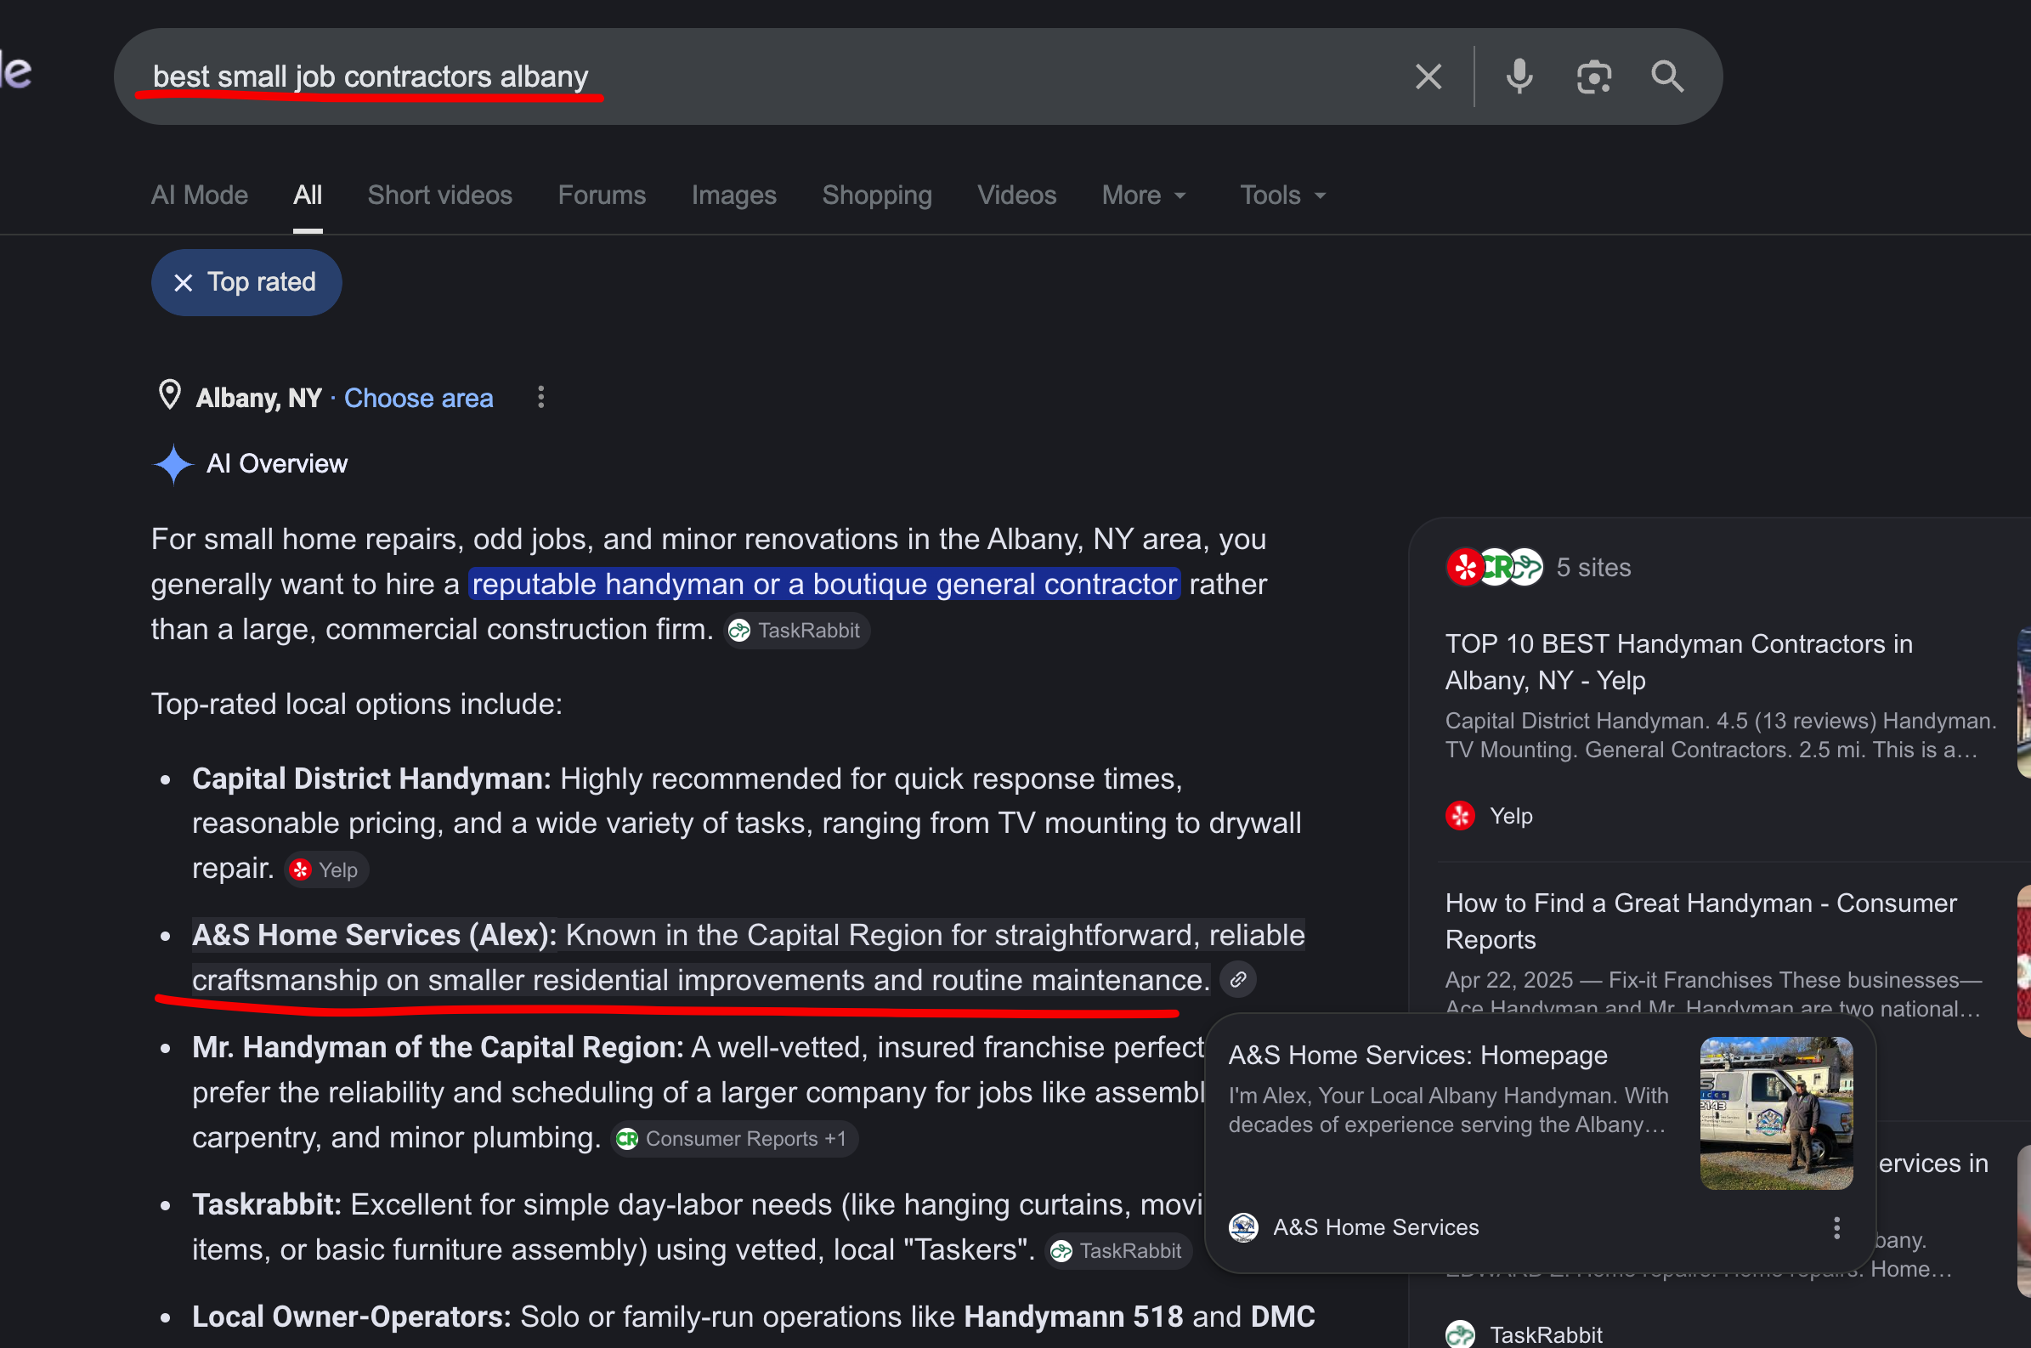
Task: Click the "A&S Home Services (Alex):" heading
Action: point(375,934)
